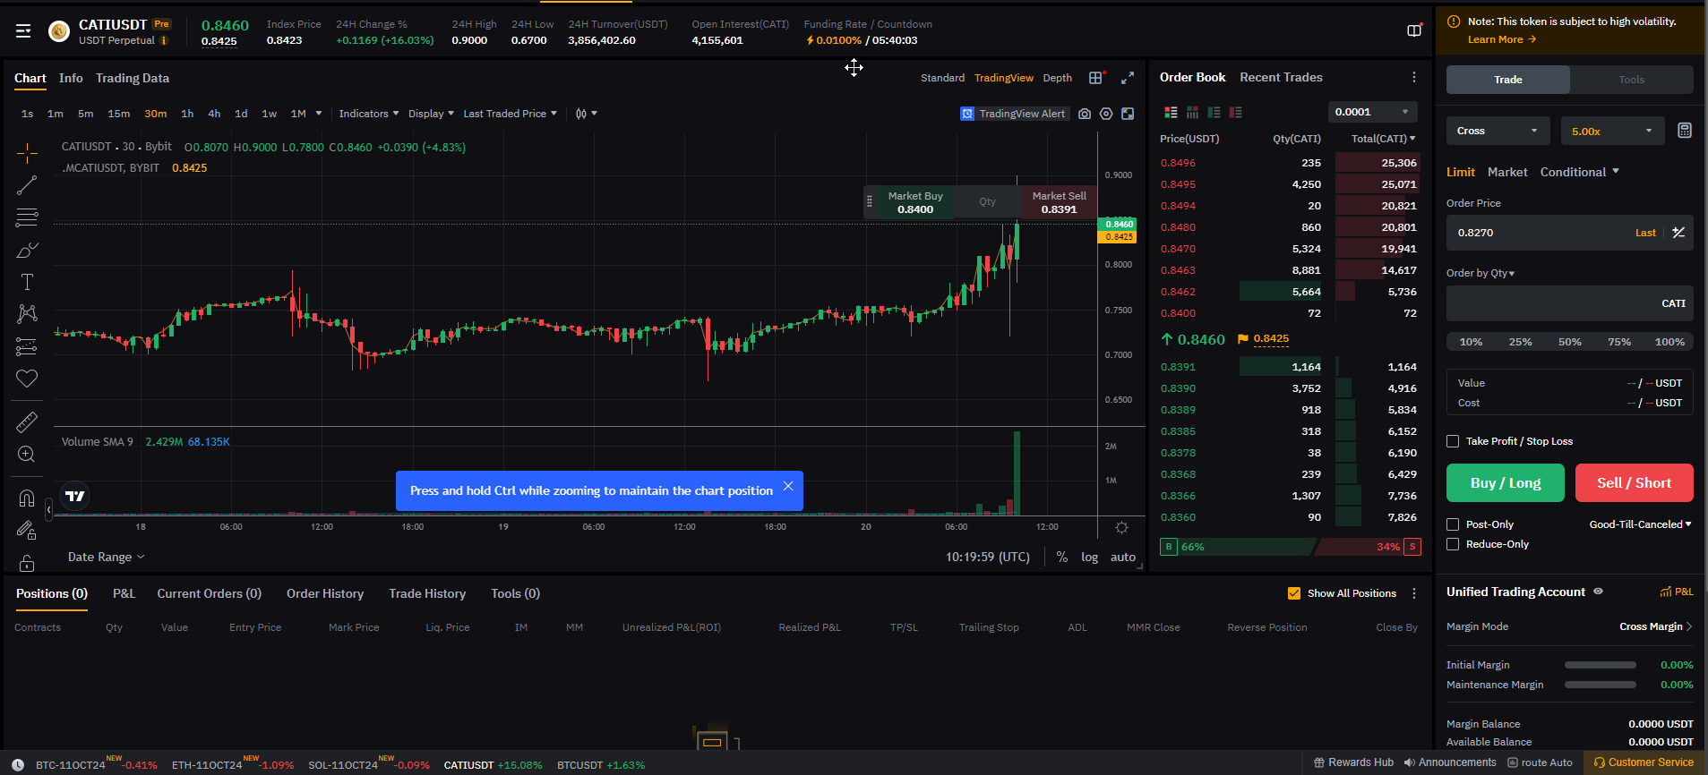
Task: Click the Buy / Long button
Action: point(1505,483)
